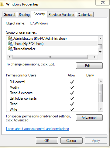Click the down arrow of the group list scrollbar
This screenshot has height=148, width=110.
click(x=100, y=52)
